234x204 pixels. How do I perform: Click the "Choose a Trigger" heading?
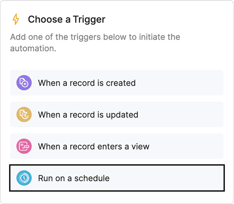point(67,19)
